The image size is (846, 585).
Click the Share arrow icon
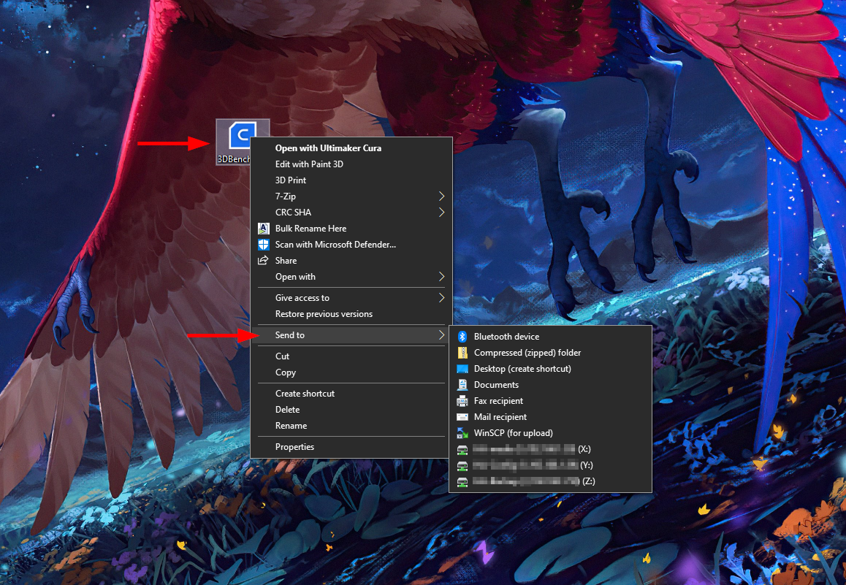[x=263, y=261]
